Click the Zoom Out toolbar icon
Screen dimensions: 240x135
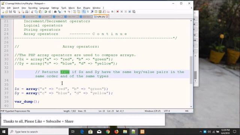click(69, 12)
